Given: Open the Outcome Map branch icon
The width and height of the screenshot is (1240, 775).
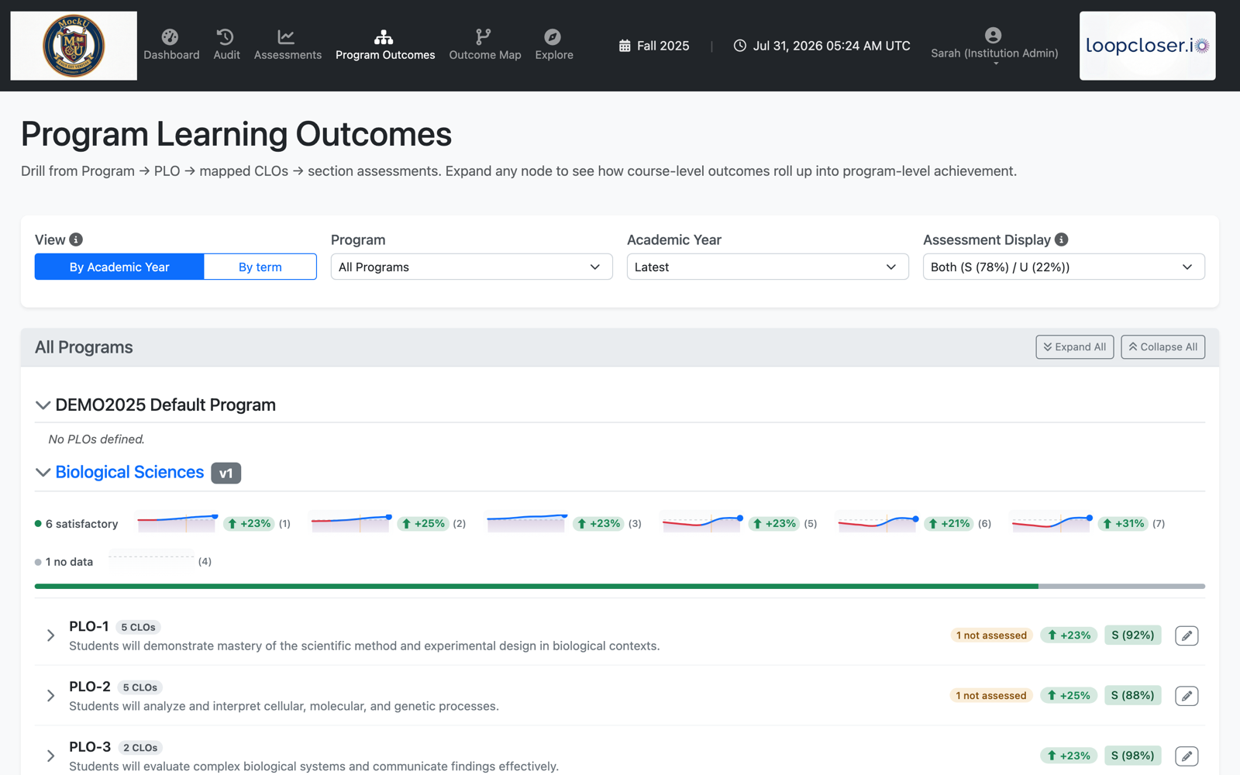Looking at the screenshot, I should click(484, 36).
